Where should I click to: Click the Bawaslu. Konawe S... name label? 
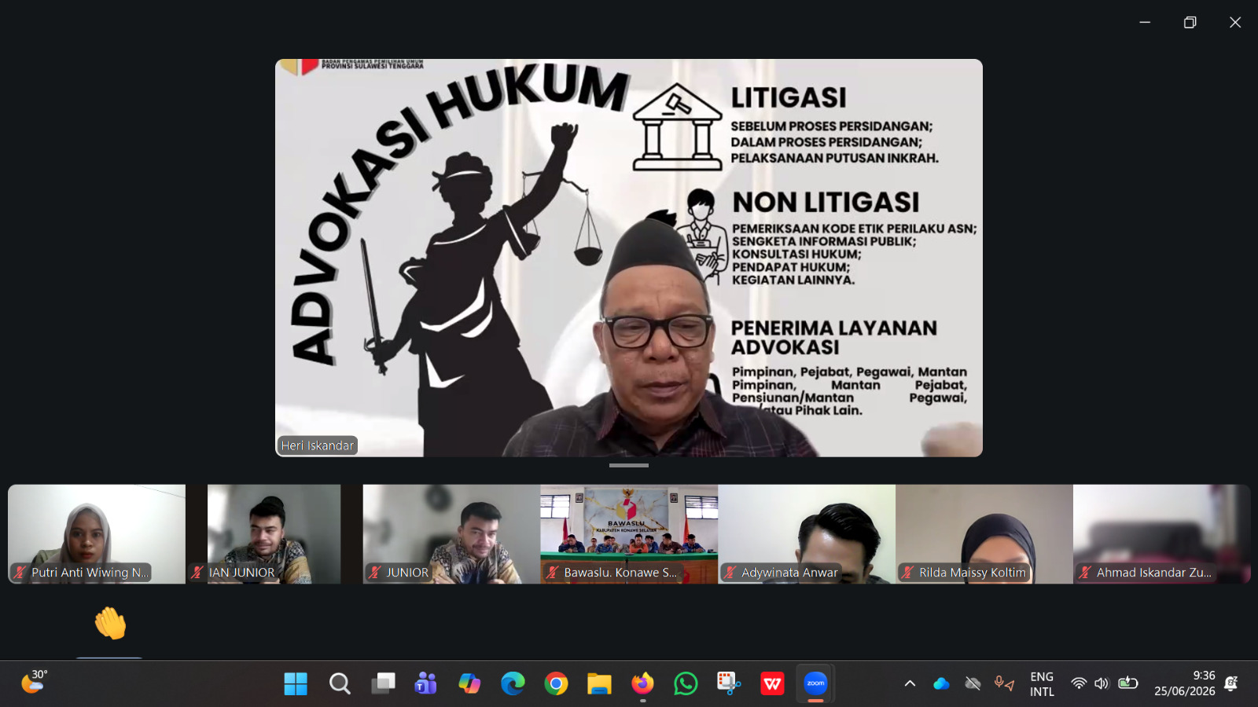pyautogui.click(x=620, y=573)
